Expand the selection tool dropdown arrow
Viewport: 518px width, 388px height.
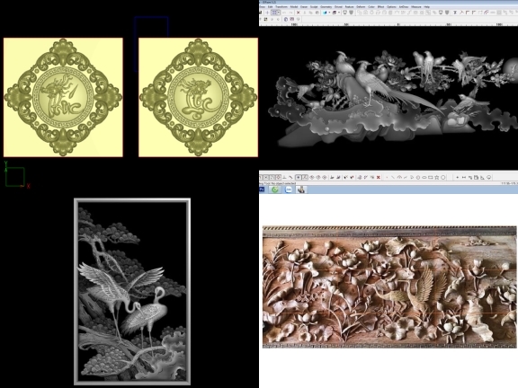pyautogui.click(x=279, y=13)
